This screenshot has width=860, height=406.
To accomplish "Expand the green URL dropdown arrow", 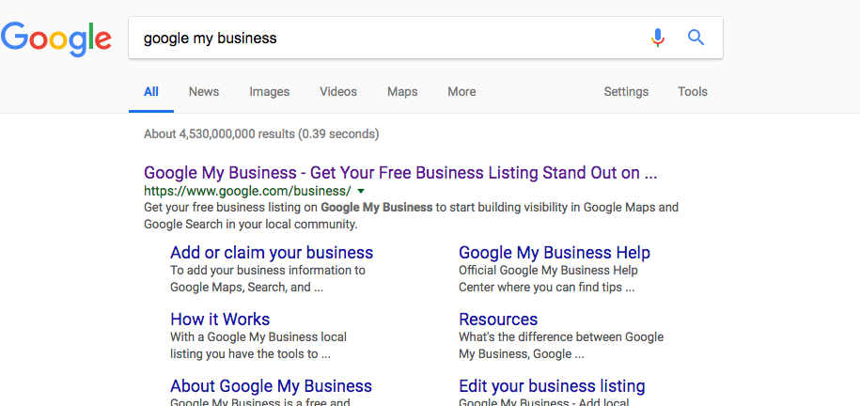I will (361, 191).
